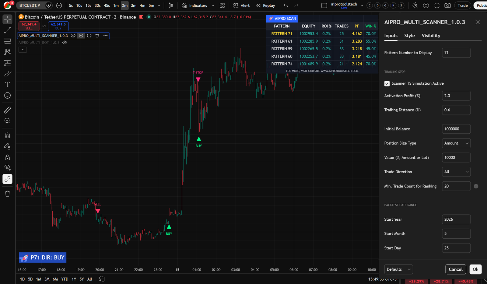This screenshot has height=284, width=487.
Task: Open quick search lightning icon
Action: (415, 5)
